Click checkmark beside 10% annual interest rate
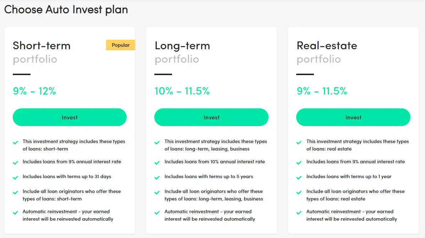Image resolution: width=425 pixels, height=238 pixels. (x=157, y=163)
